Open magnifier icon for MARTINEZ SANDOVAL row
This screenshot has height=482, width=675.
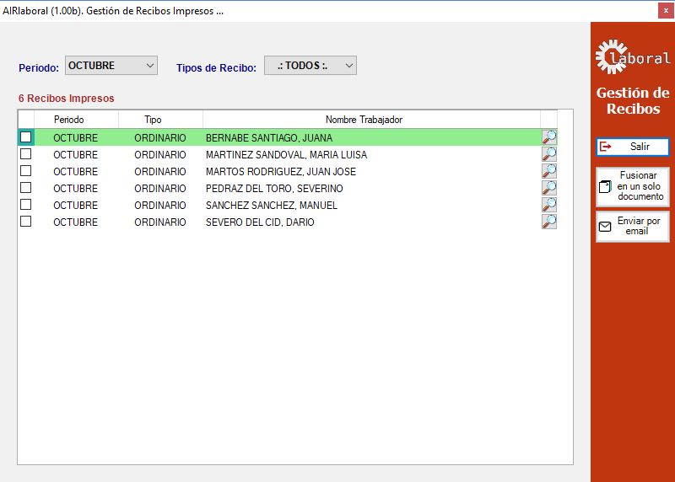pyautogui.click(x=549, y=154)
